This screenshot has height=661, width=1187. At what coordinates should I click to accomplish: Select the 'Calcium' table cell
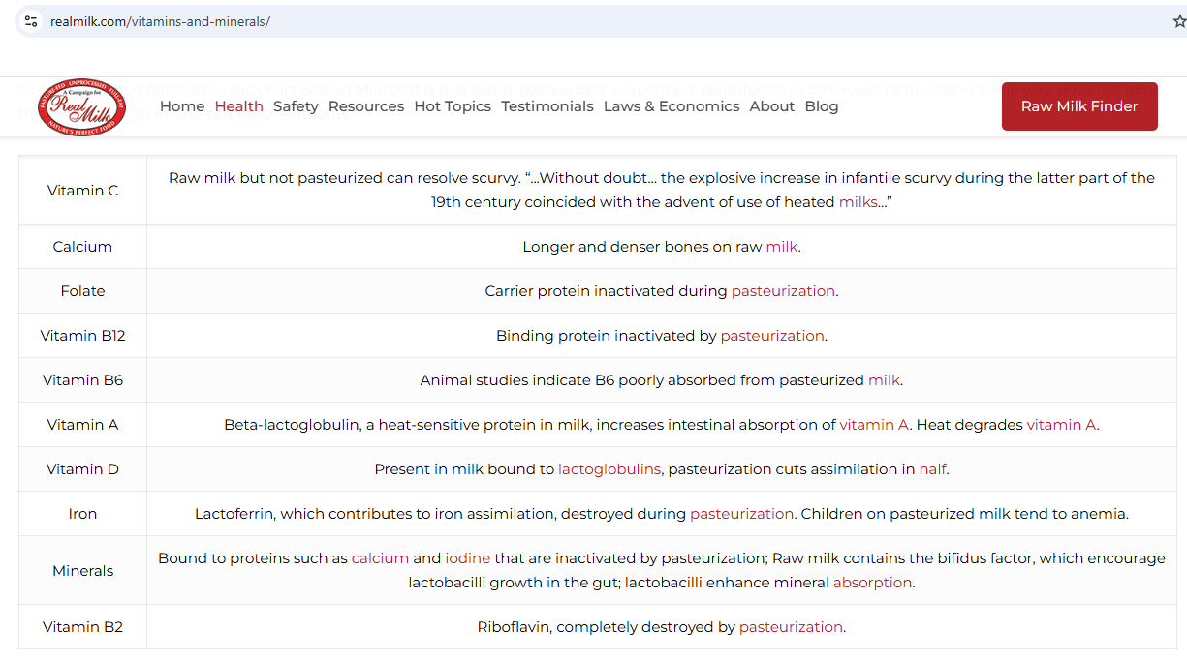(82, 247)
